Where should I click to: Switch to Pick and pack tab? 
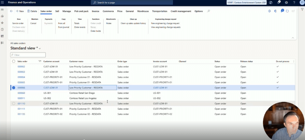point(81,11)
